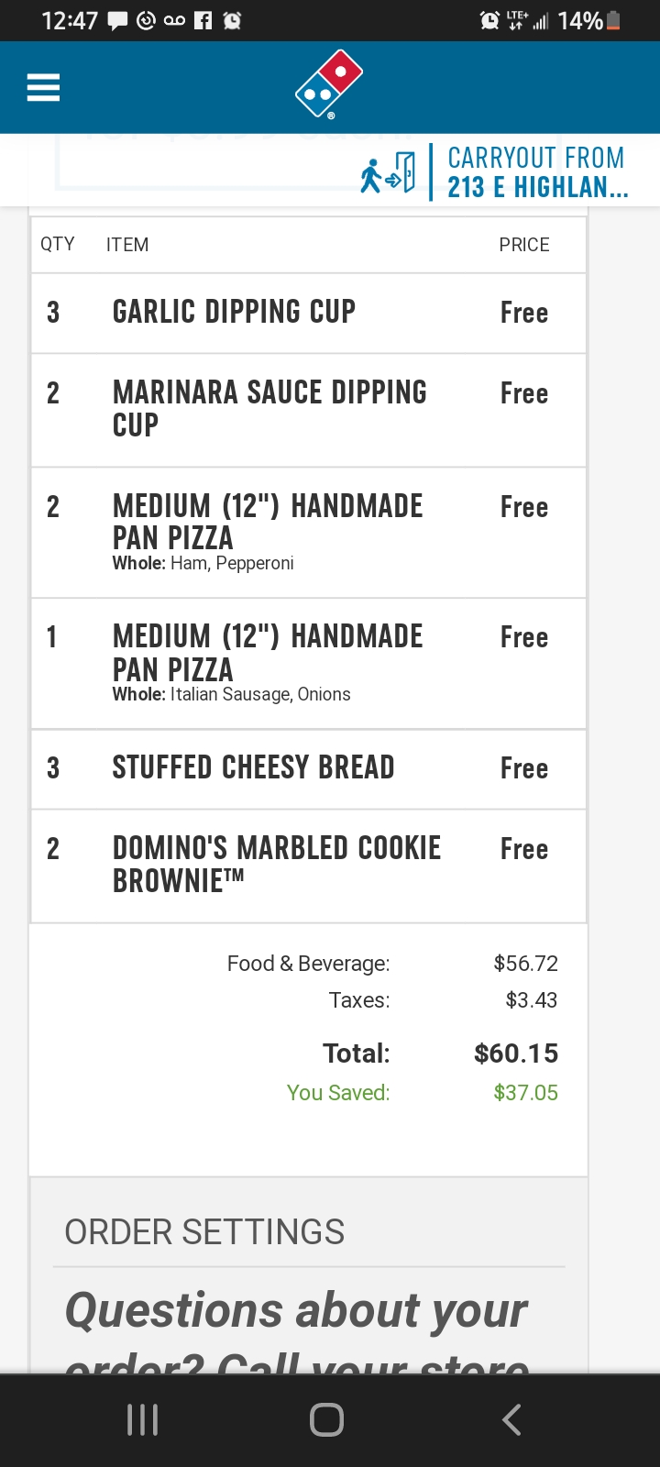The image size is (660, 1467).
Task: Tap the voicemail notification icon
Action: coord(174,20)
